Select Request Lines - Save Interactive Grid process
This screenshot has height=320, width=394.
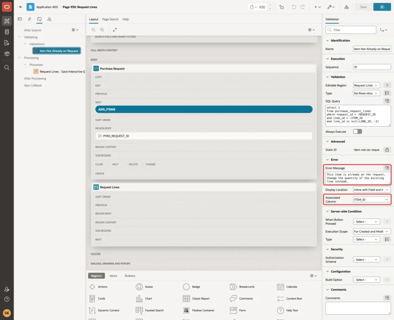point(59,72)
